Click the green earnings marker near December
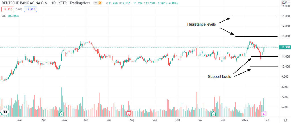Image resolution: width=291 pixels, height=123 pixels. [214, 113]
